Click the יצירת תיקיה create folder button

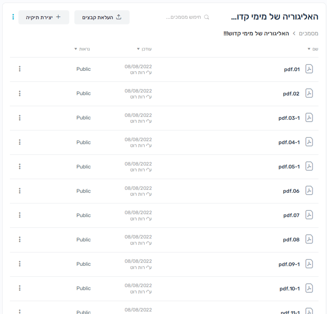click(x=44, y=17)
